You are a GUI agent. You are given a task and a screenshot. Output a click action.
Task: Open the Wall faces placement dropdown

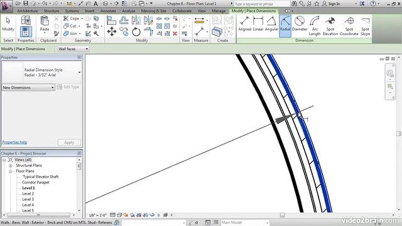pyautogui.click(x=73, y=49)
